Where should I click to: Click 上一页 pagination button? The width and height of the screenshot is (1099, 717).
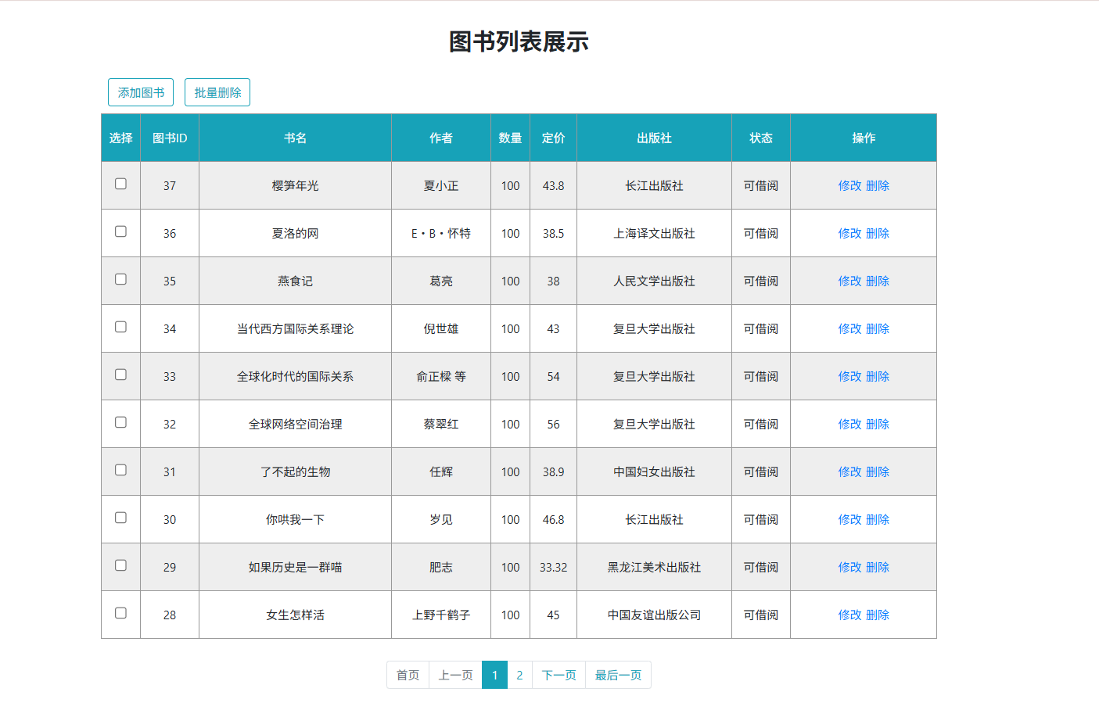(x=455, y=675)
